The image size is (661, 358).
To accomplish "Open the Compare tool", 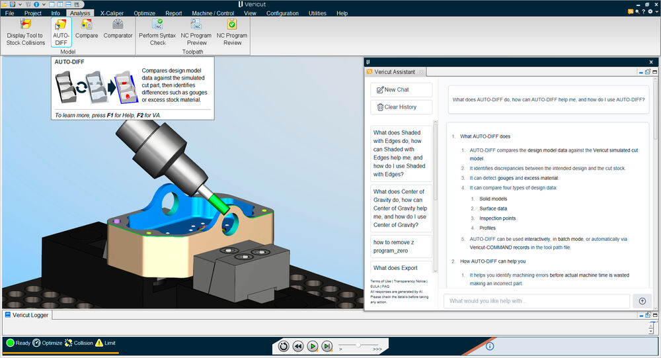I will (87, 28).
